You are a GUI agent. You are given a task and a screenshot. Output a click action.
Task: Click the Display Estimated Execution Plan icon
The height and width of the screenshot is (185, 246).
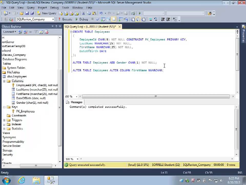(103, 19)
